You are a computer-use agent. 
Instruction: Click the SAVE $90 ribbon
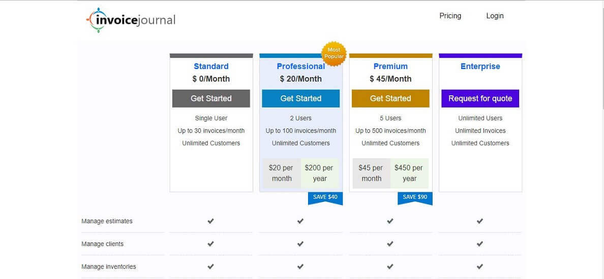pos(415,197)
